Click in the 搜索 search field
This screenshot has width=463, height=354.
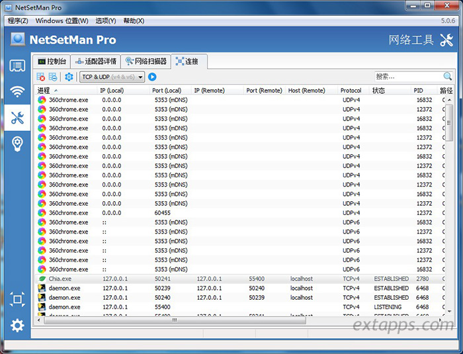pyautogui.click(x=409, y=77)
